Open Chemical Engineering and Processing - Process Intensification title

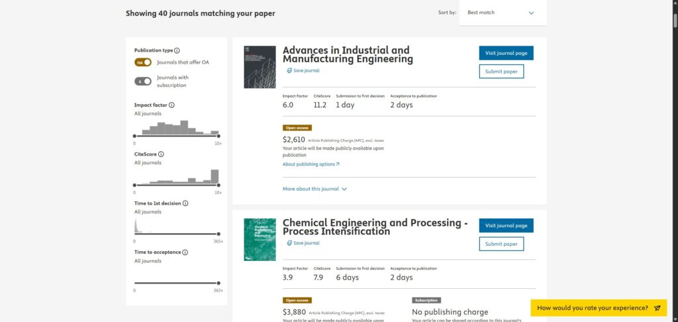[375, 227]
